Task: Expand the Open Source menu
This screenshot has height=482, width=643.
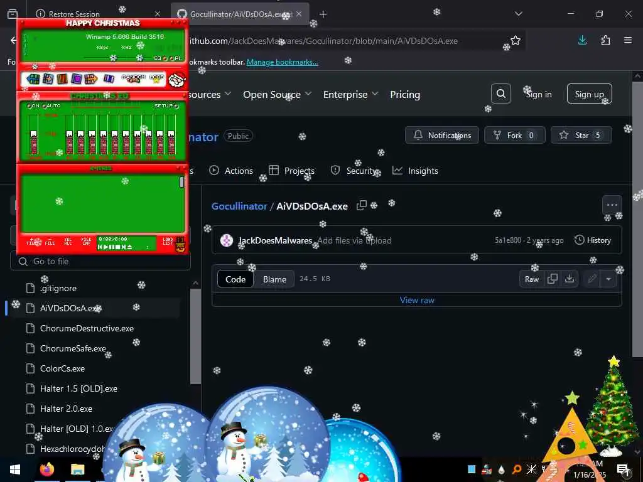Action: coord(277,94)
